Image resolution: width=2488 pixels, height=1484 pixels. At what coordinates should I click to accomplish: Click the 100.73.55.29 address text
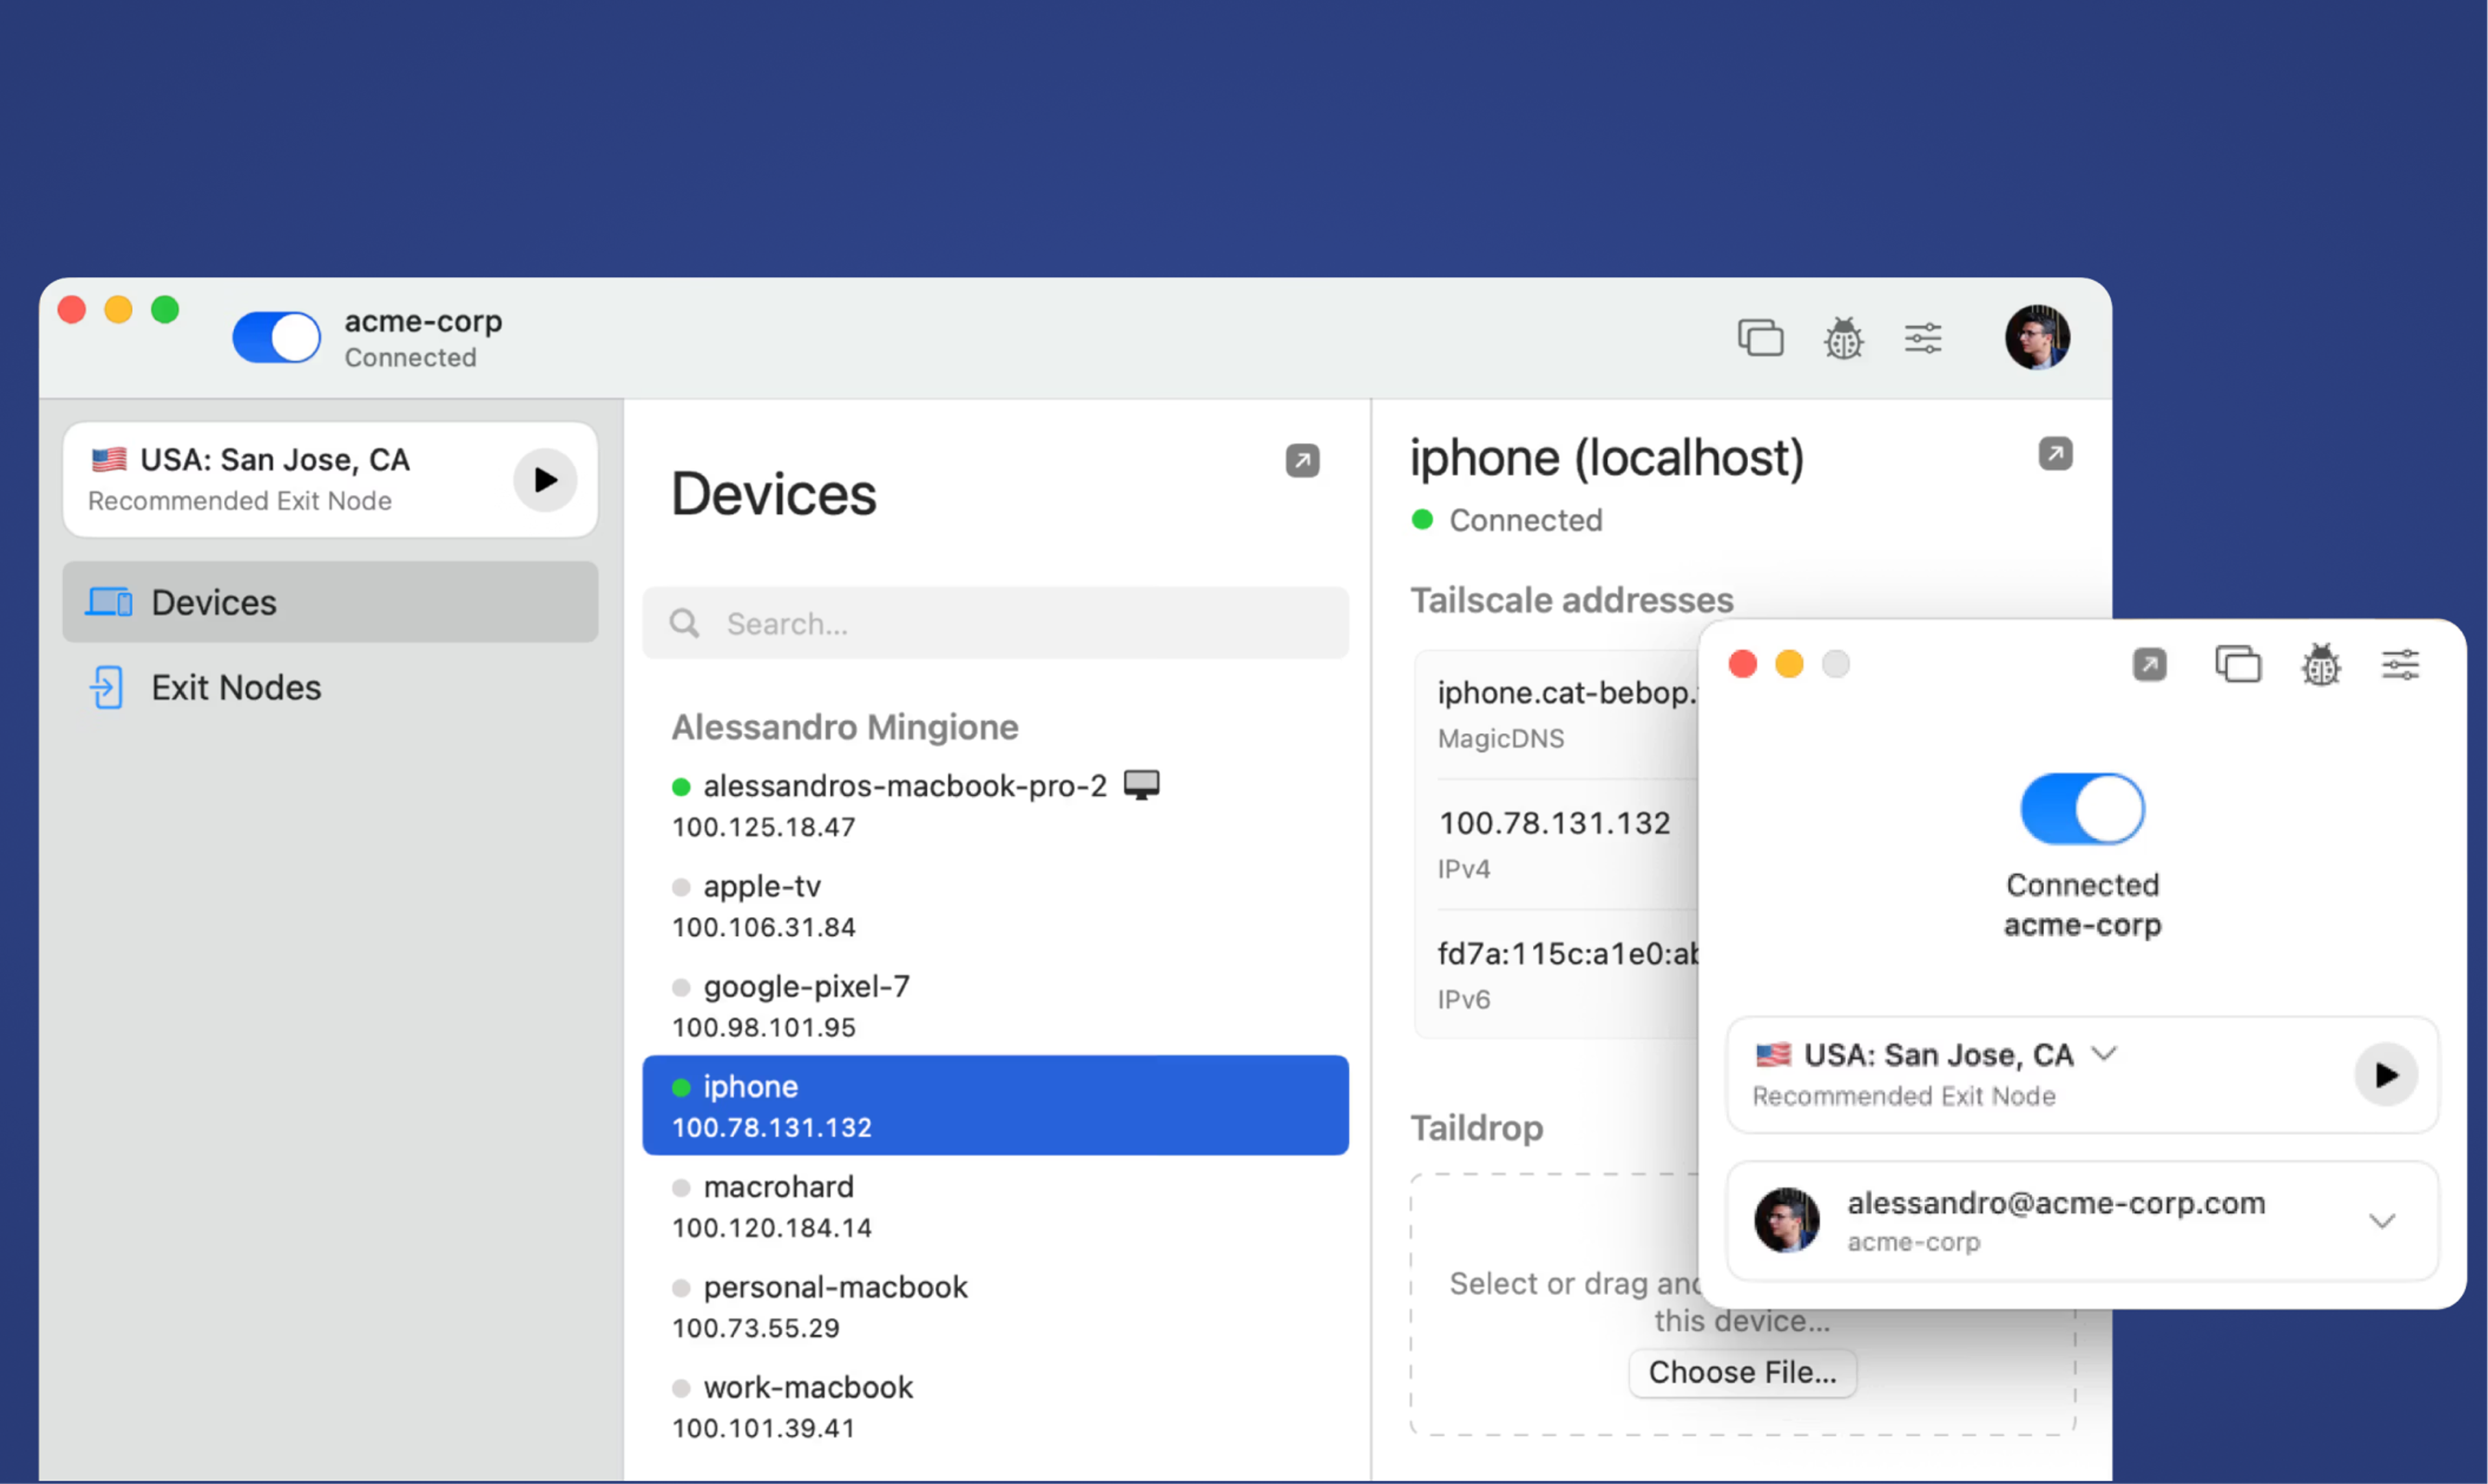[755, 1328]
